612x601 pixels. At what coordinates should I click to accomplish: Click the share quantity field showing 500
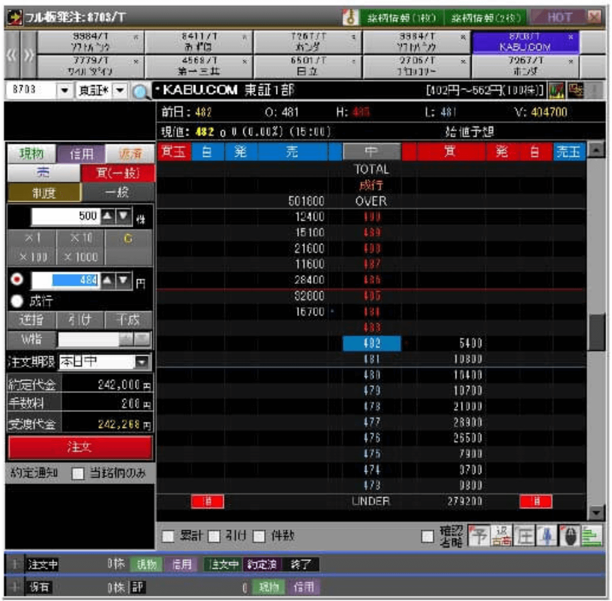tap(65, 216)
